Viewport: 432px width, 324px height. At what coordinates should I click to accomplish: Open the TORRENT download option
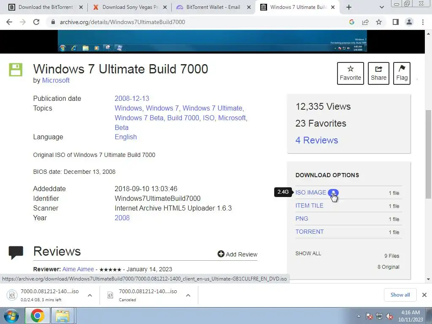[x=309, y=232]
